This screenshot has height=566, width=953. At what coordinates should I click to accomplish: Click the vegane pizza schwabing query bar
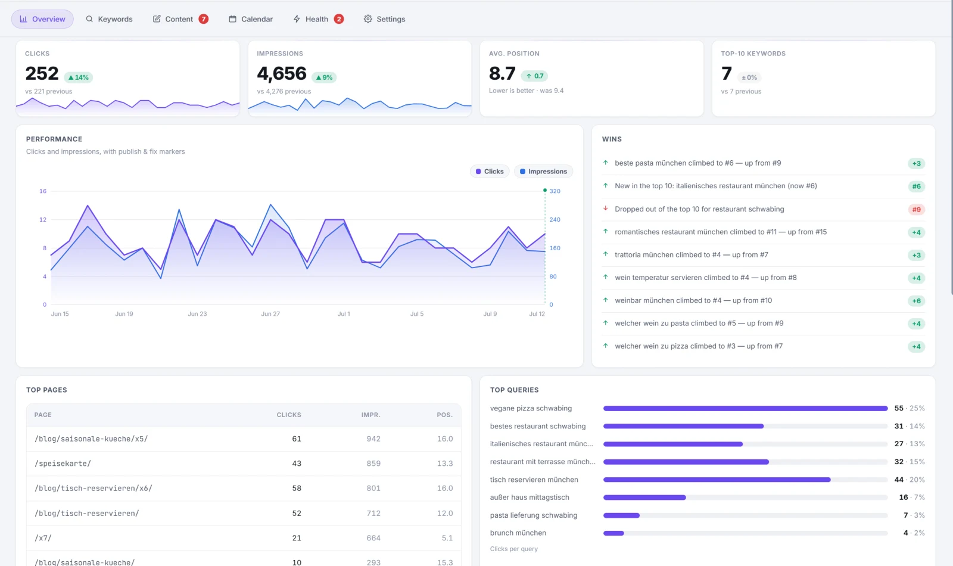pyautogui.click(x=745, y=409)
